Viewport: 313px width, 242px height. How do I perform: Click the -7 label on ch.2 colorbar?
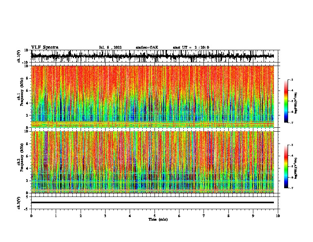pos(291,188)
